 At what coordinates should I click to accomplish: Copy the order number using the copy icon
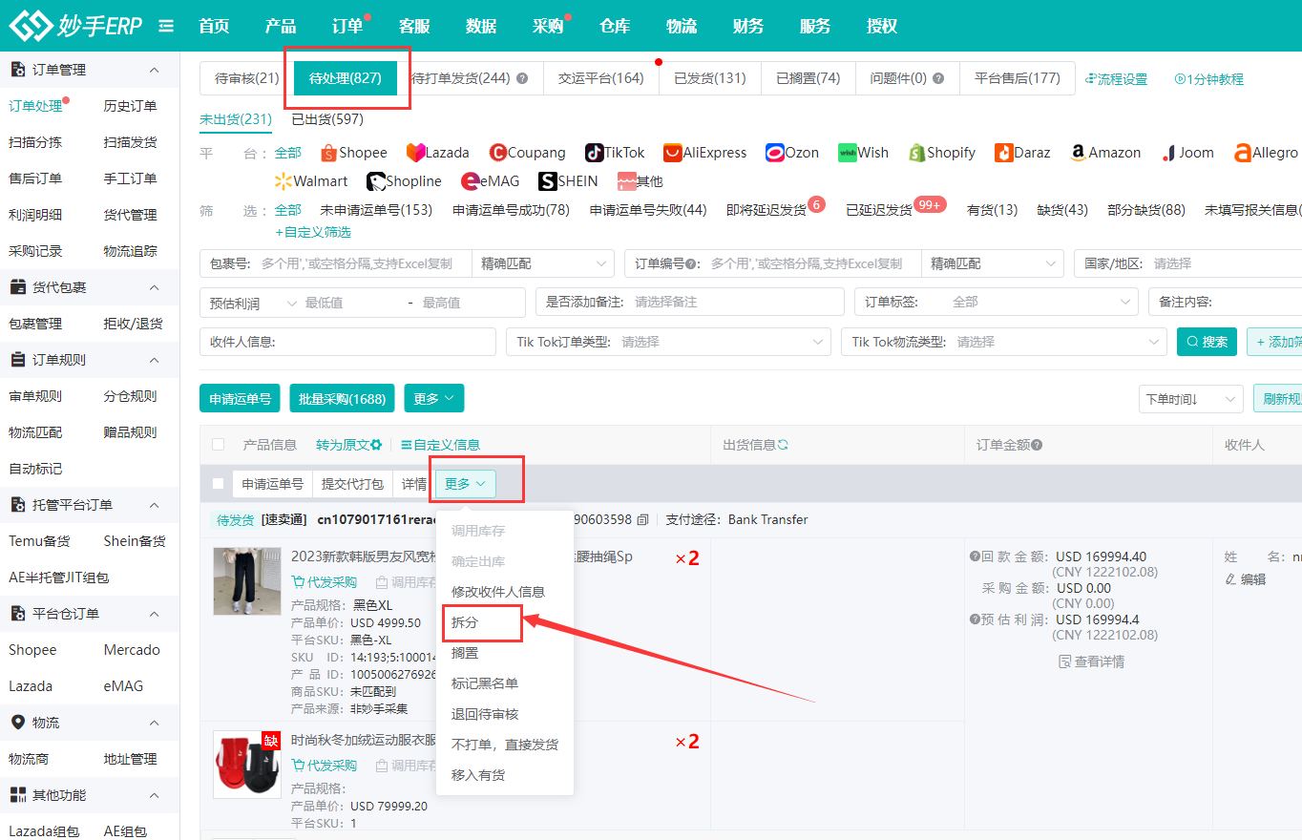643,520
